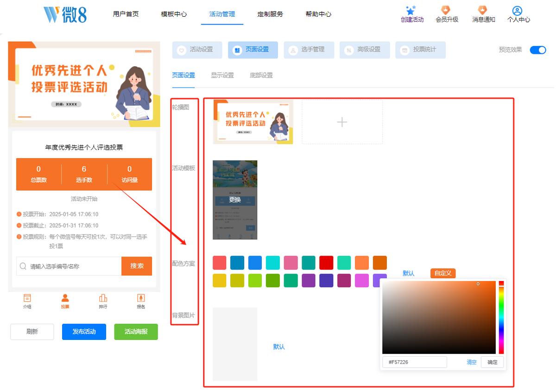Click the green 活动海报 button
556x390 pixels.
click(x=136, y=332)
